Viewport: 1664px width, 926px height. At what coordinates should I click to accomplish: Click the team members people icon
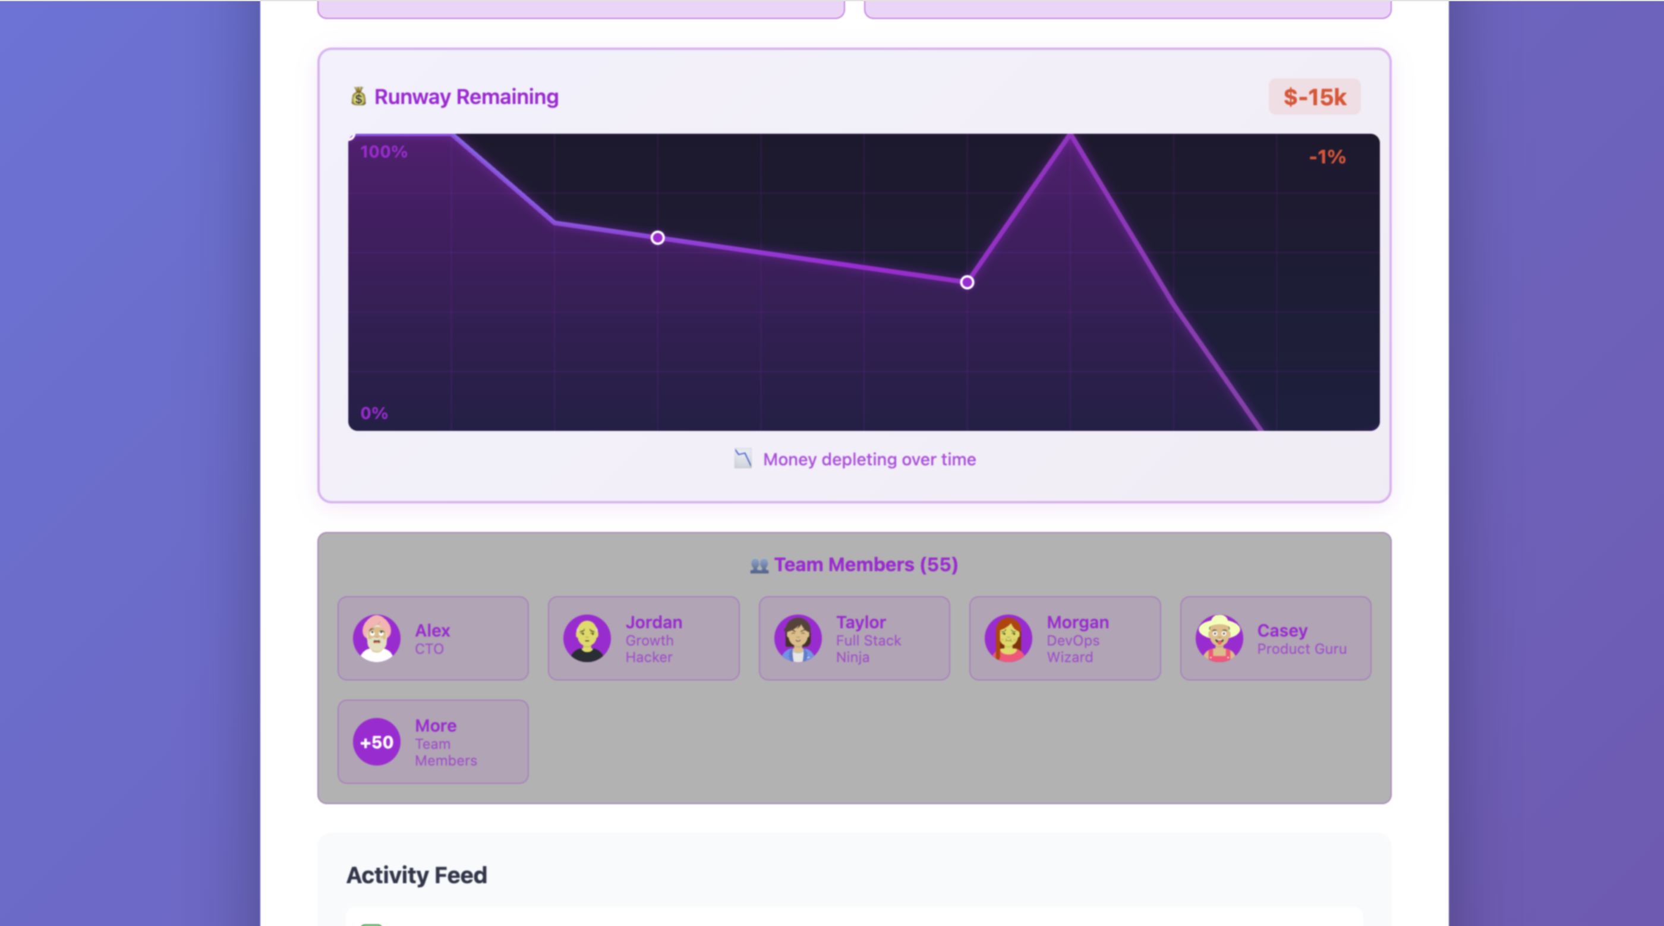pos(759,565)
